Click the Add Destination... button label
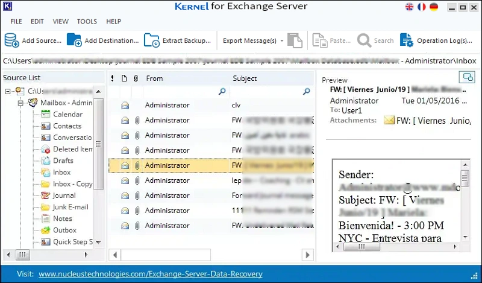 click(x=112, y=40)
